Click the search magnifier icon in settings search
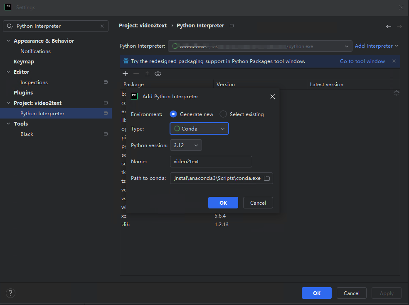 point(10,26)
